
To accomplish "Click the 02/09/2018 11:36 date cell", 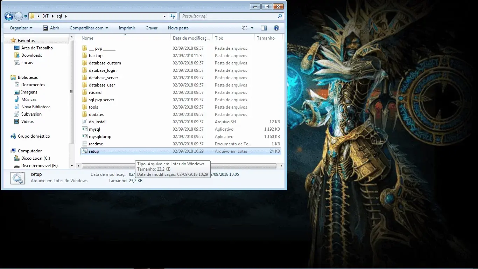I will pos(188,56).
